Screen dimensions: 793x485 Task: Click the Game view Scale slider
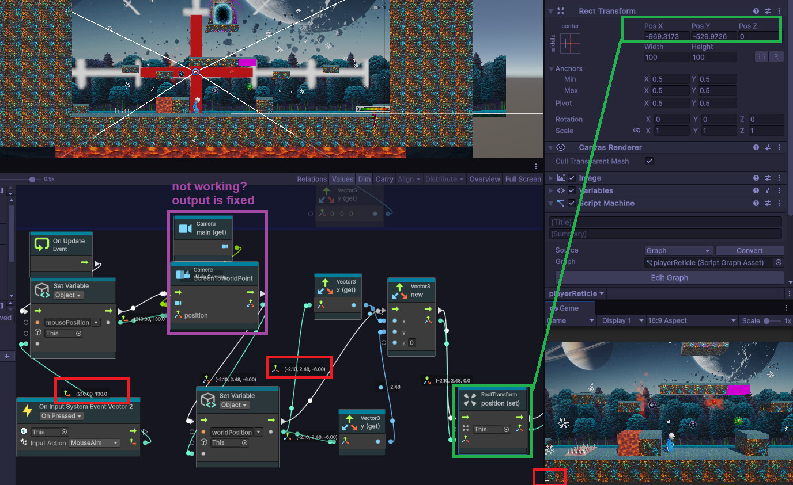[x=773, y=320]
